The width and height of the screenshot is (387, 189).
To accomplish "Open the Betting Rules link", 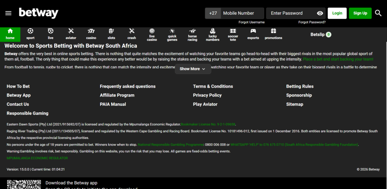I will (300, 86).
